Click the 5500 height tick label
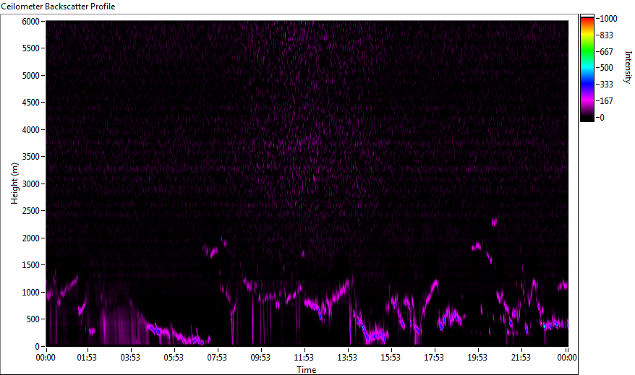Viewport: 635px width, 375px height. point(31,48)
